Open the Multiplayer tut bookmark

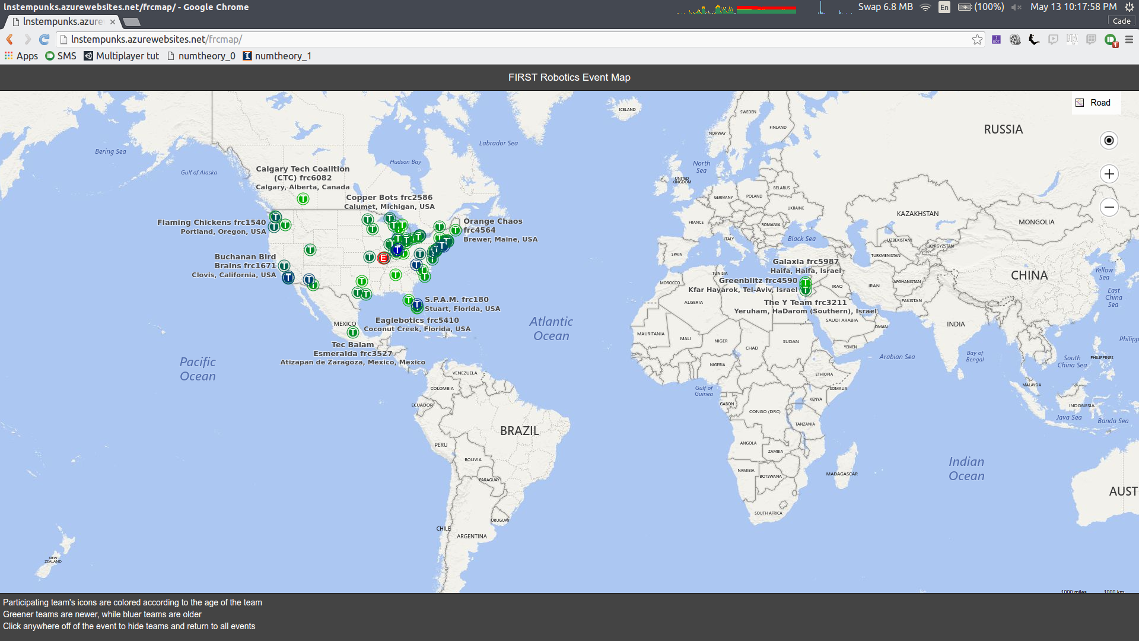tap(122, 56)
